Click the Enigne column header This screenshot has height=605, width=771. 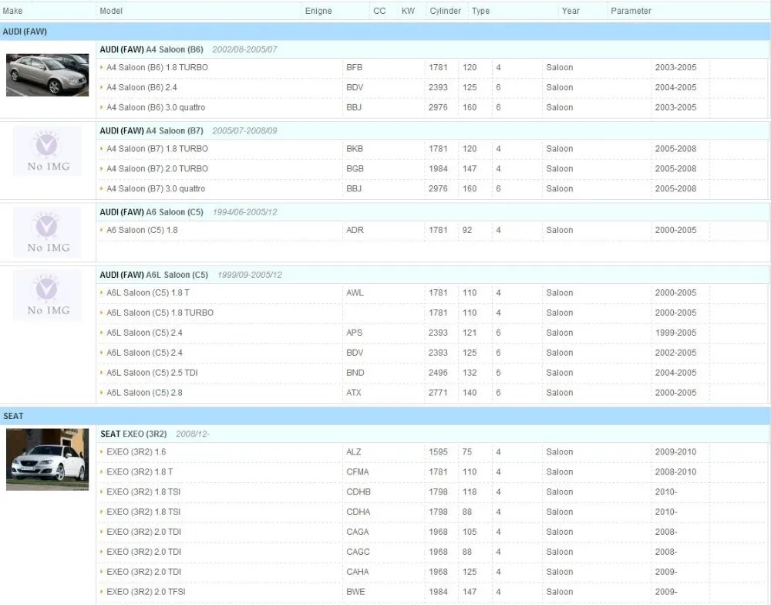[x=318, y=11]
